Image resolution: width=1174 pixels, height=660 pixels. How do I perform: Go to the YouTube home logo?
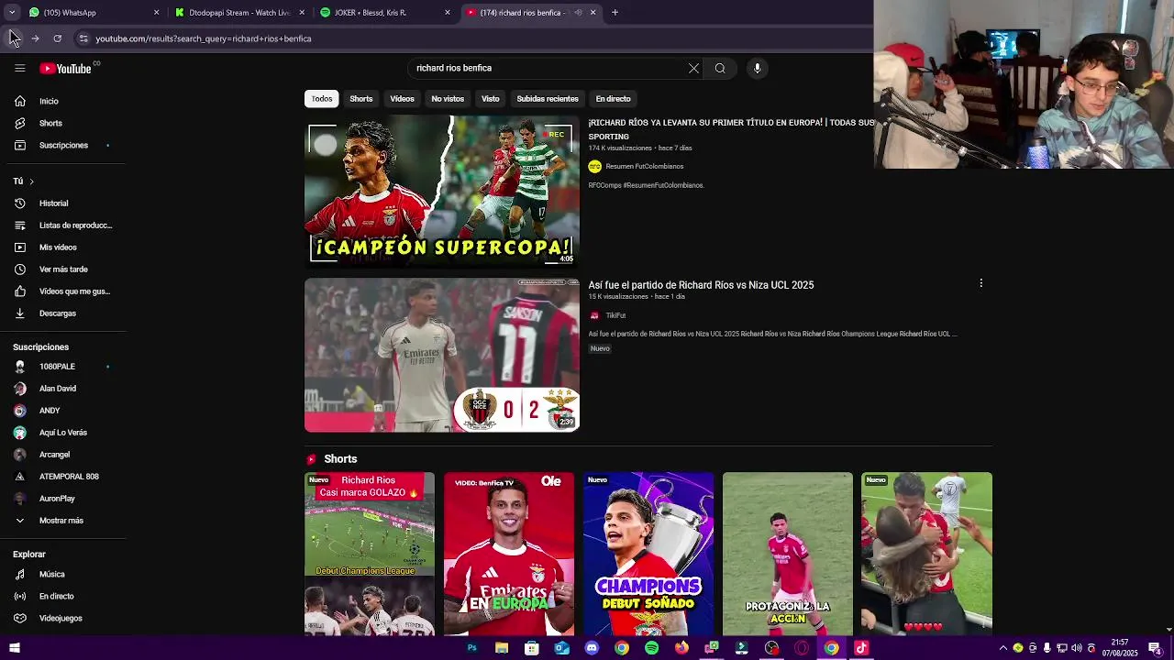66,69
